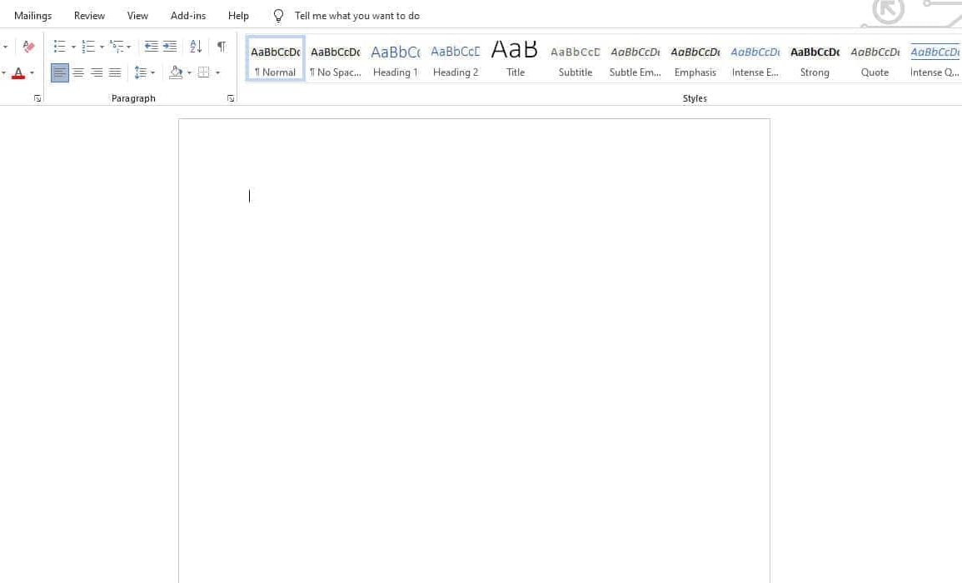Apply the Heading 1 style

coord(395,59)
